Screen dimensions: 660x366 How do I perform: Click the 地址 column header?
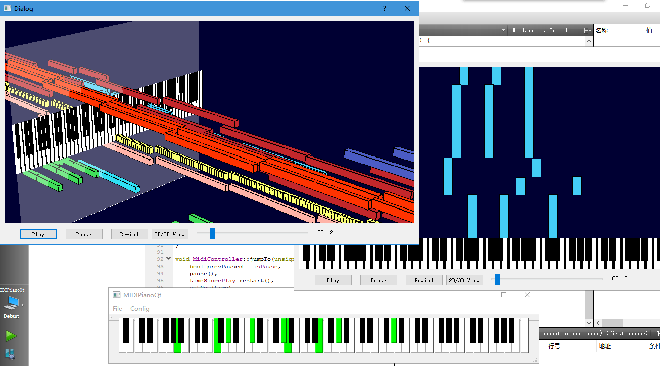(605, 346)
